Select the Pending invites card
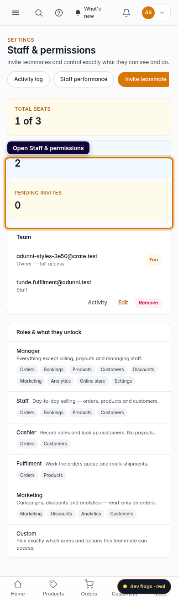This screenshot has height=601, width=178. pos(89,200)
